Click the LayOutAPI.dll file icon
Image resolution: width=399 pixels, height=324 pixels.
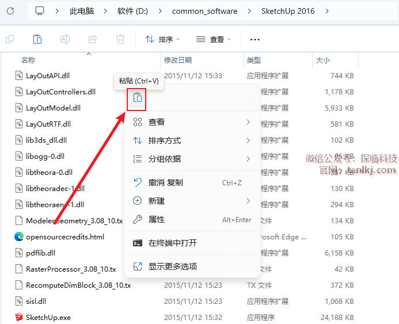19,75
